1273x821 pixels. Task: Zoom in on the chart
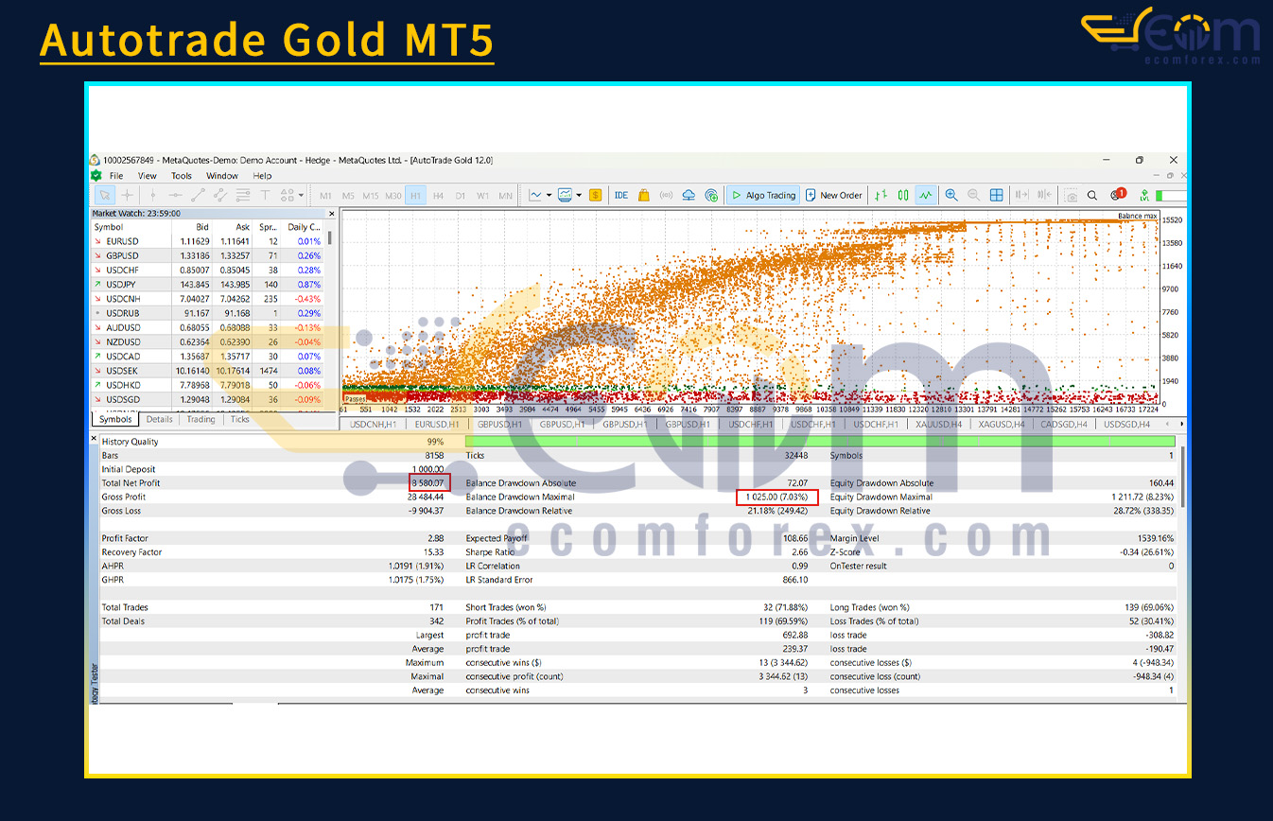click(951, 195)
